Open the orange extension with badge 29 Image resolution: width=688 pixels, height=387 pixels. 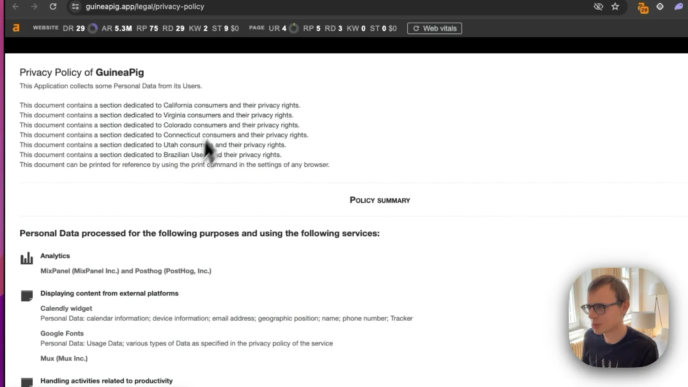click(643, 8)
